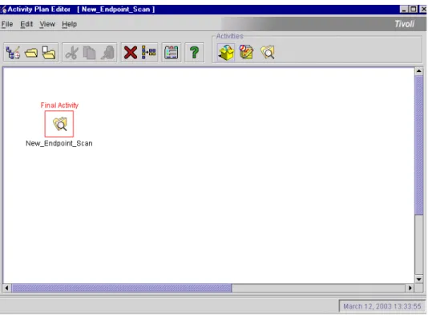
Task: Click the arrange activities layout icon
Action: click(149, 52)
